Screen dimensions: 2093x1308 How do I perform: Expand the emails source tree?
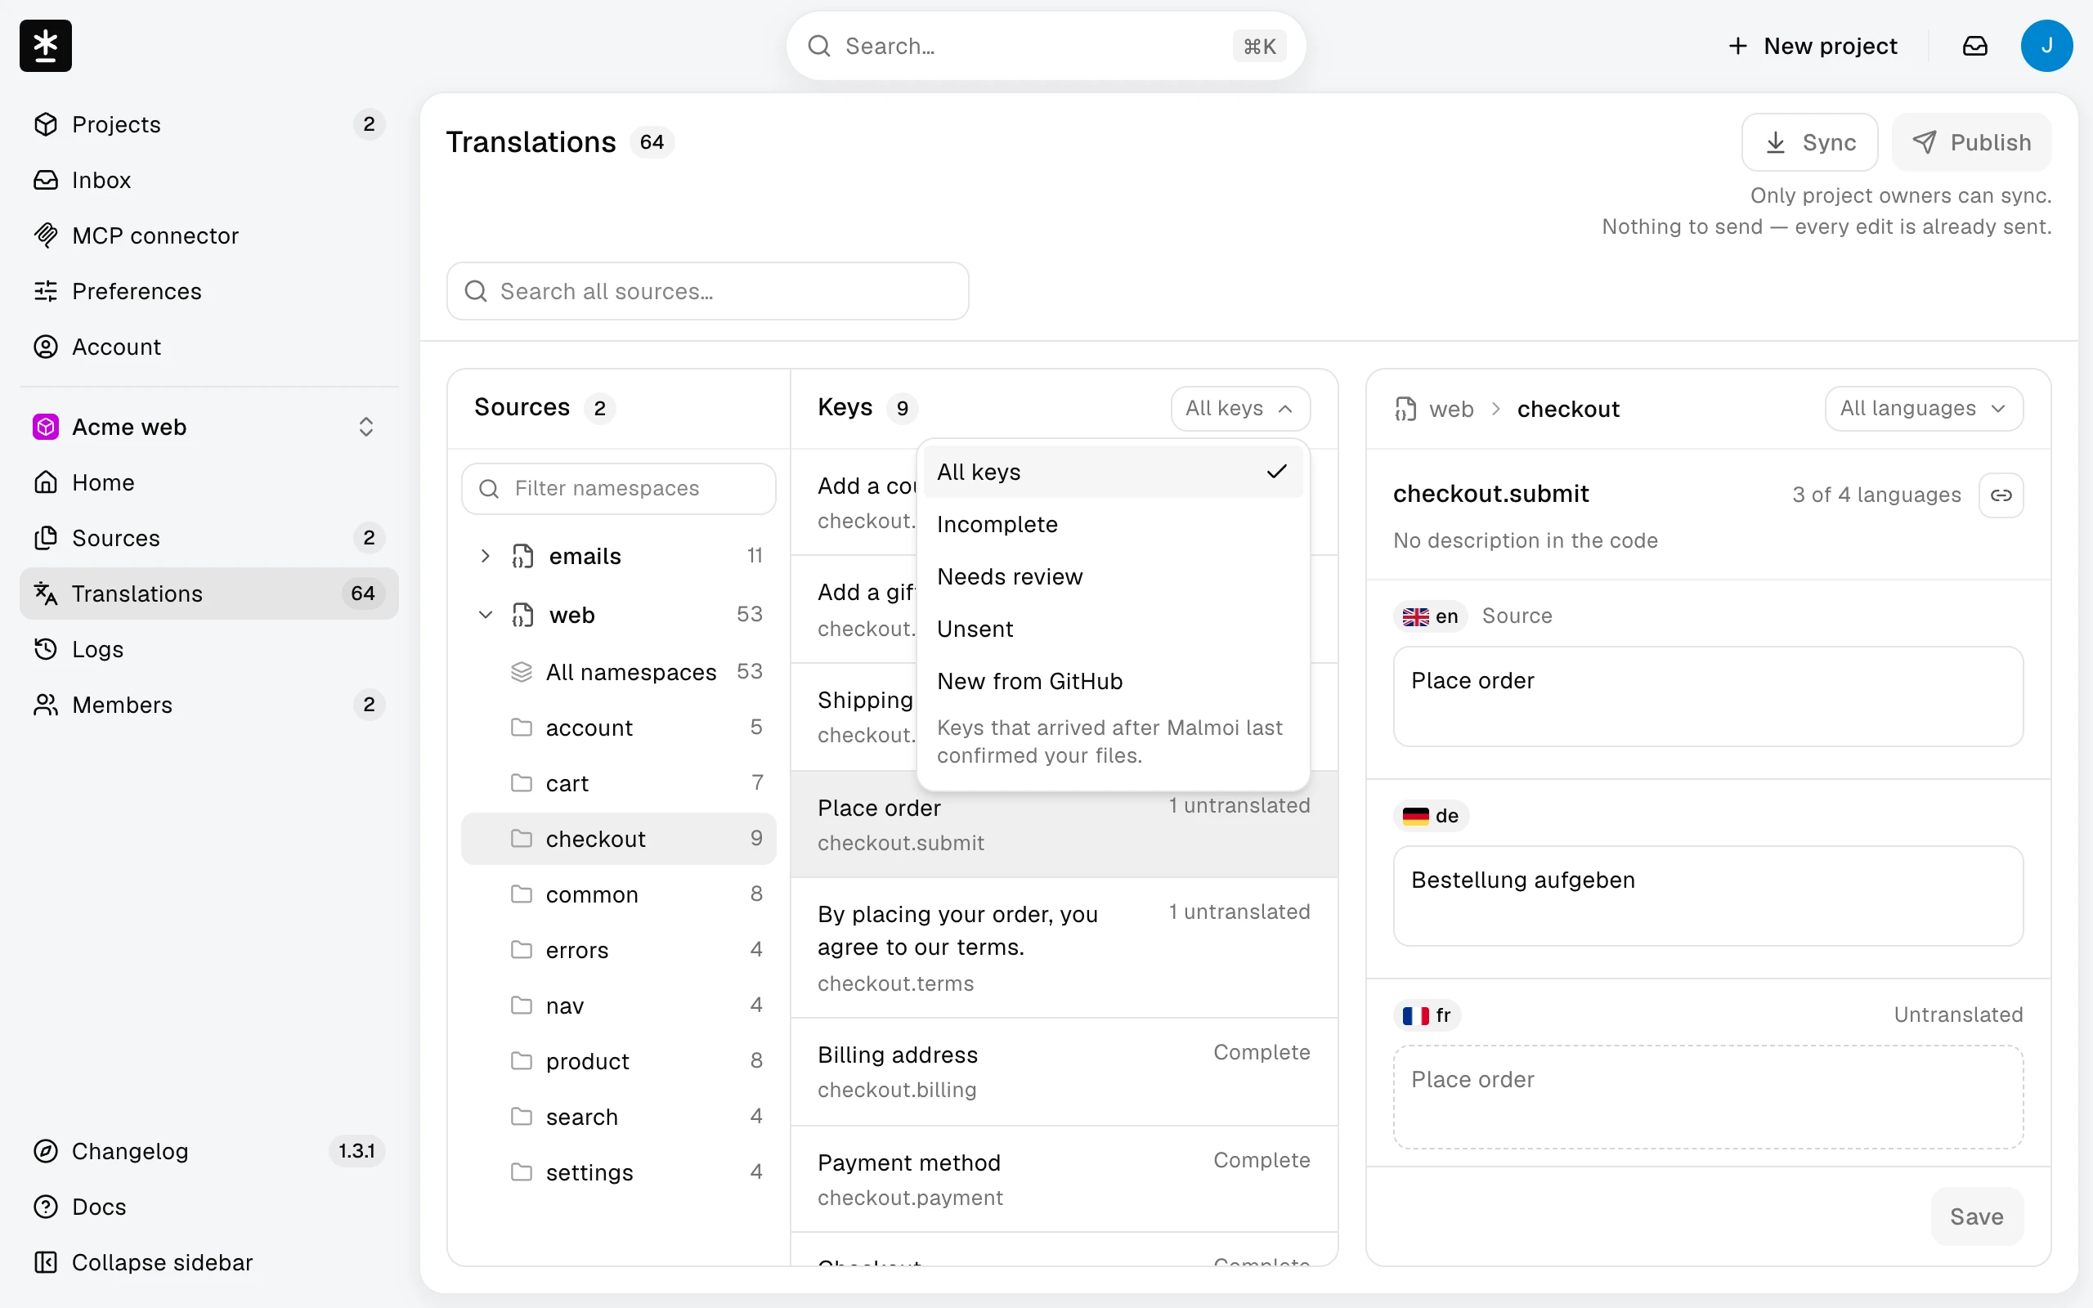pyautogui.click(x=485, y=556)
